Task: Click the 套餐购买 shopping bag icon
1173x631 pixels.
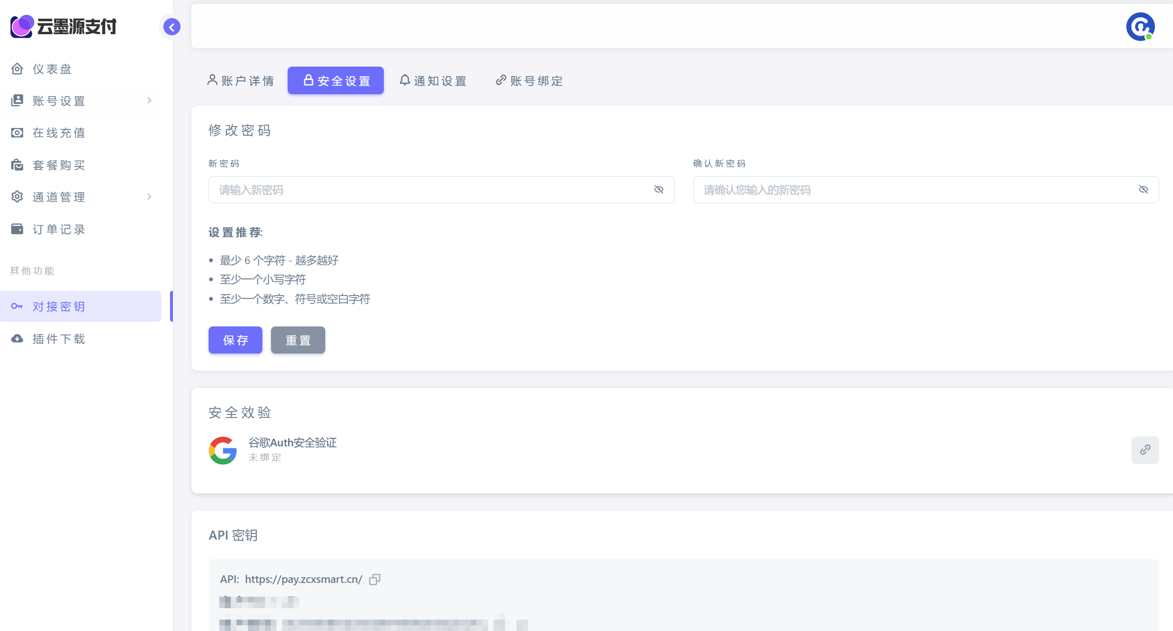Action: point(17,165)
